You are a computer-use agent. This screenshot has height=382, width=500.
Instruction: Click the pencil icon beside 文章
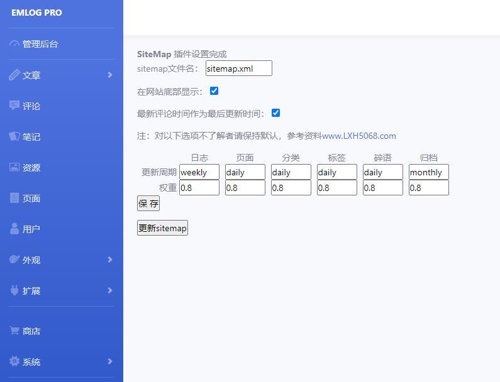[14, 75]
